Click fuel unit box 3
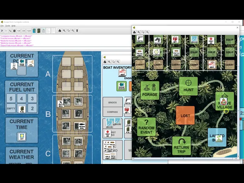244x183 pixels. (32, 98)
